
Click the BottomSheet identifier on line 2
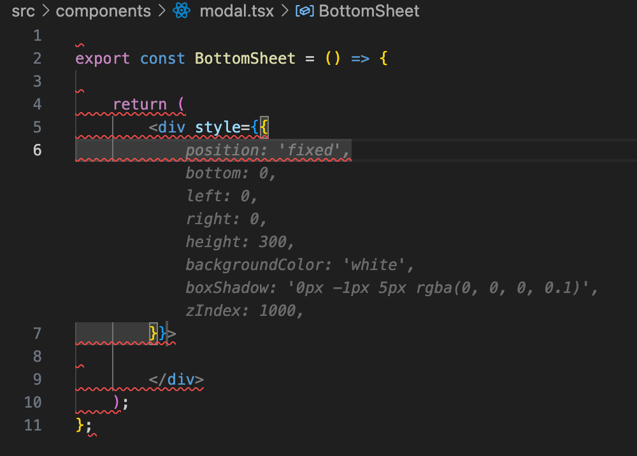click(x=245, y=59)
